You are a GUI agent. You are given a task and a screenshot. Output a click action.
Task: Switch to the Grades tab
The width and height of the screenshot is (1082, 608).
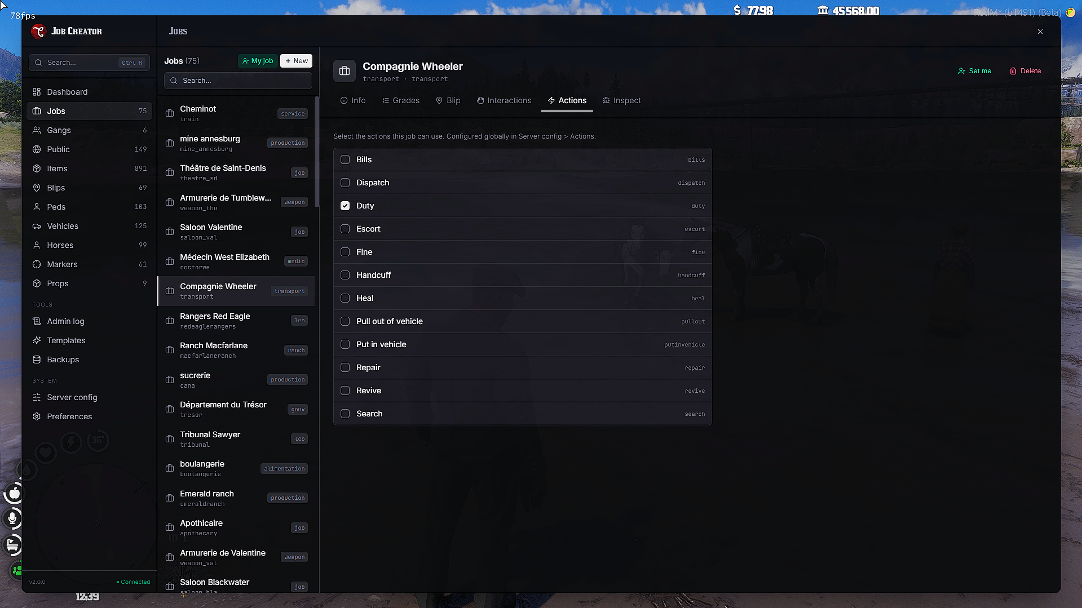click(x=401, y=100)
